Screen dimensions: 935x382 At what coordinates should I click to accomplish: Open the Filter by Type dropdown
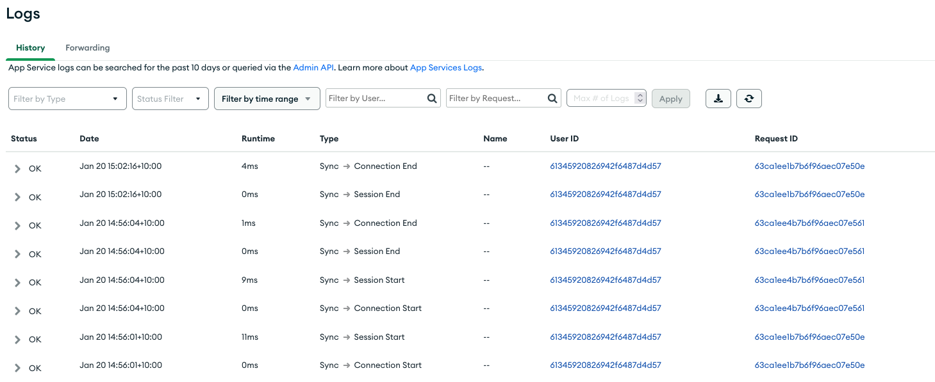(67, 99)
